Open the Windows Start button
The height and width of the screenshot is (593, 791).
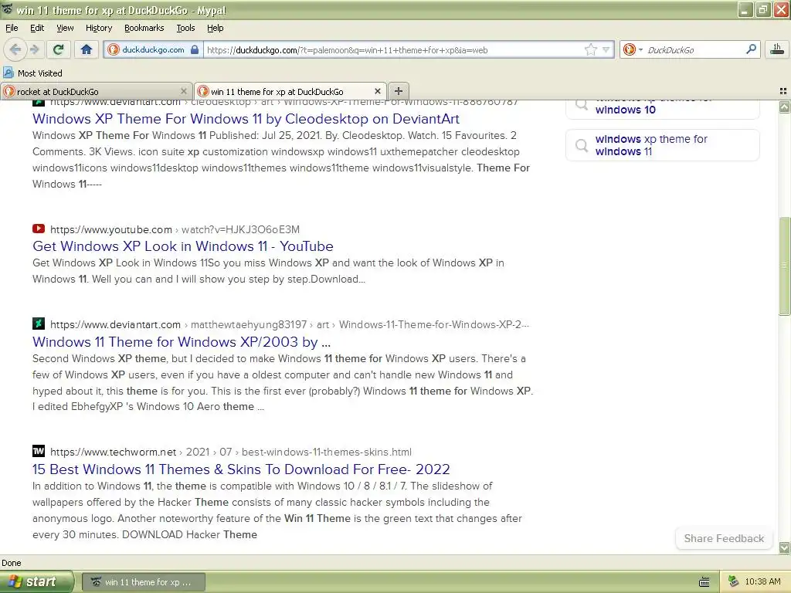point(37,582)
